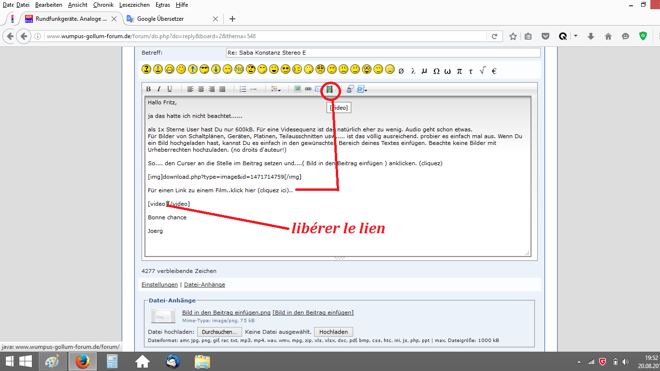The height and width of the screenshot is (371, 660).
Task: Open the Einstellungen link
Action: point(159,285)
